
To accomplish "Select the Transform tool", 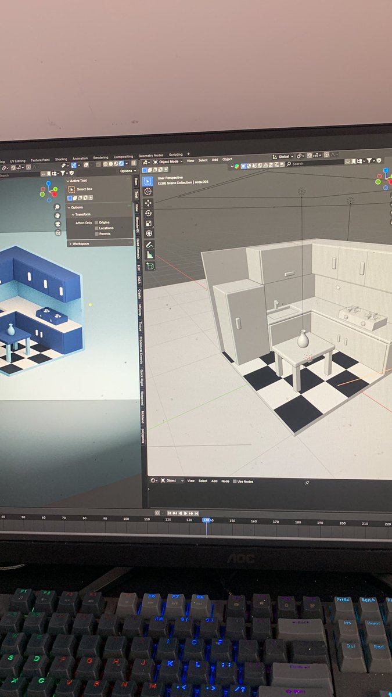I will 149,233.
